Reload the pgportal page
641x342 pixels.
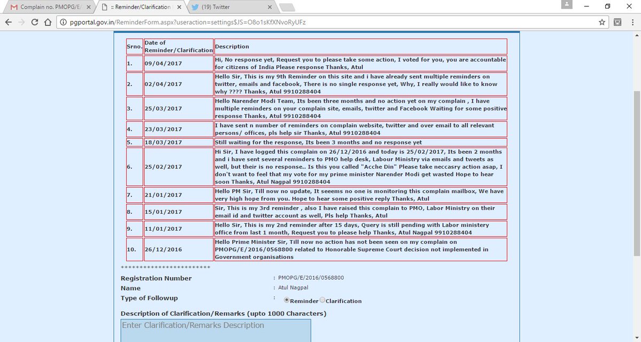(35, 22)
